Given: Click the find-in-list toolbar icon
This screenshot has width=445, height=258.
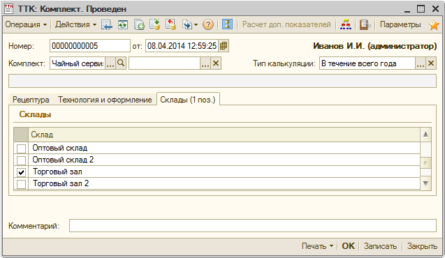Looking at the screenshot, I should [107, 25].
